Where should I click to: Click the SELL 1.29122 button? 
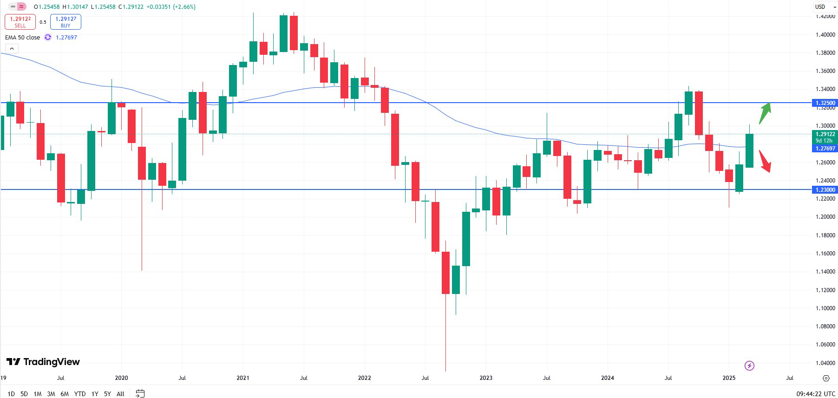[20, 22]
